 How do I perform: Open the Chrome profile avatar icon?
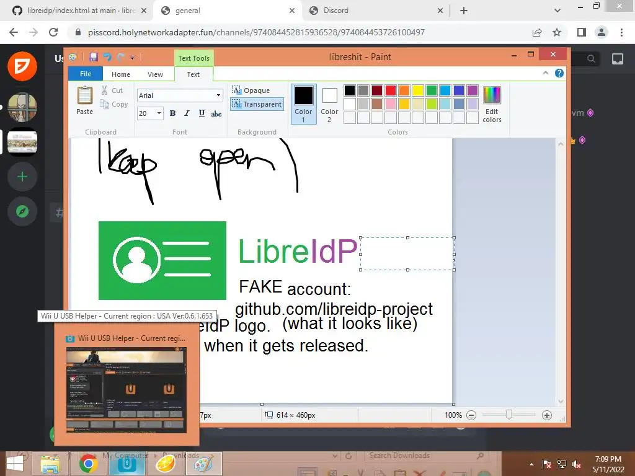tap(602, 32)
